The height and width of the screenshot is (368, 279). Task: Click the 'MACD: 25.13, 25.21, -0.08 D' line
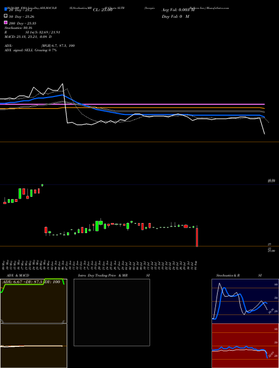point(28,37)
